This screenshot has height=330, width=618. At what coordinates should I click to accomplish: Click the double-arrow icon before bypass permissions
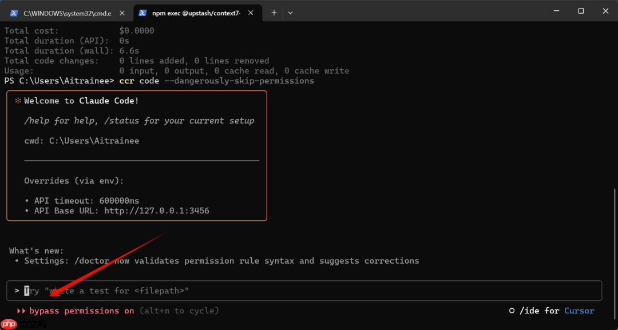22,311
